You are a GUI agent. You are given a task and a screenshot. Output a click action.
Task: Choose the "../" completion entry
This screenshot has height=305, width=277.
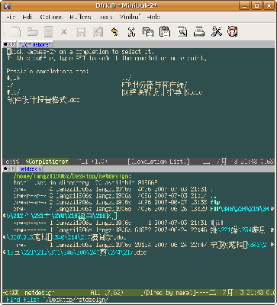[x=127, y=77]
